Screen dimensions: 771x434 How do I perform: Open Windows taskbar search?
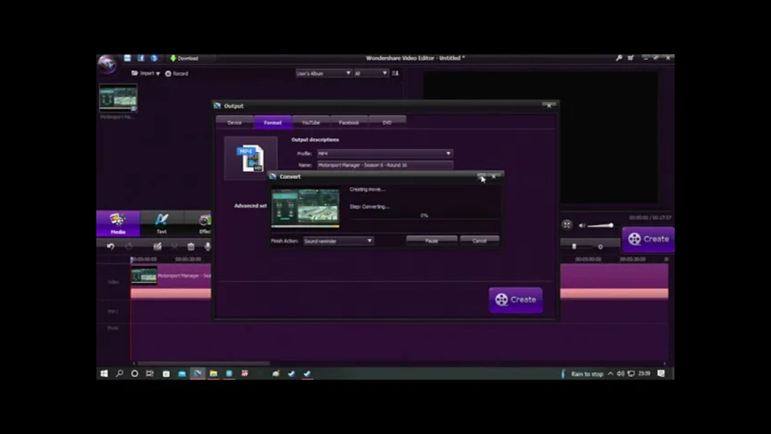pyautogui.click(x=119, y=374)
